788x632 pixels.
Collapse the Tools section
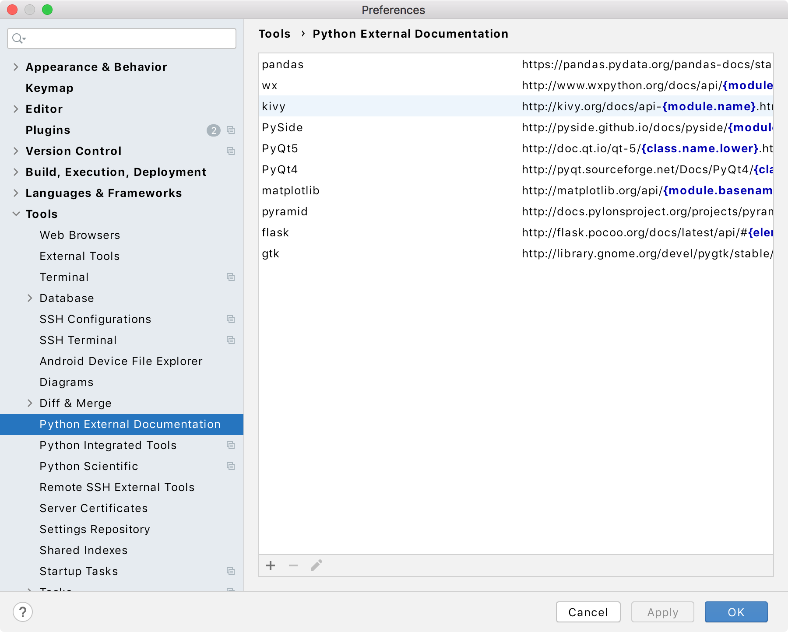click(16, 214)
